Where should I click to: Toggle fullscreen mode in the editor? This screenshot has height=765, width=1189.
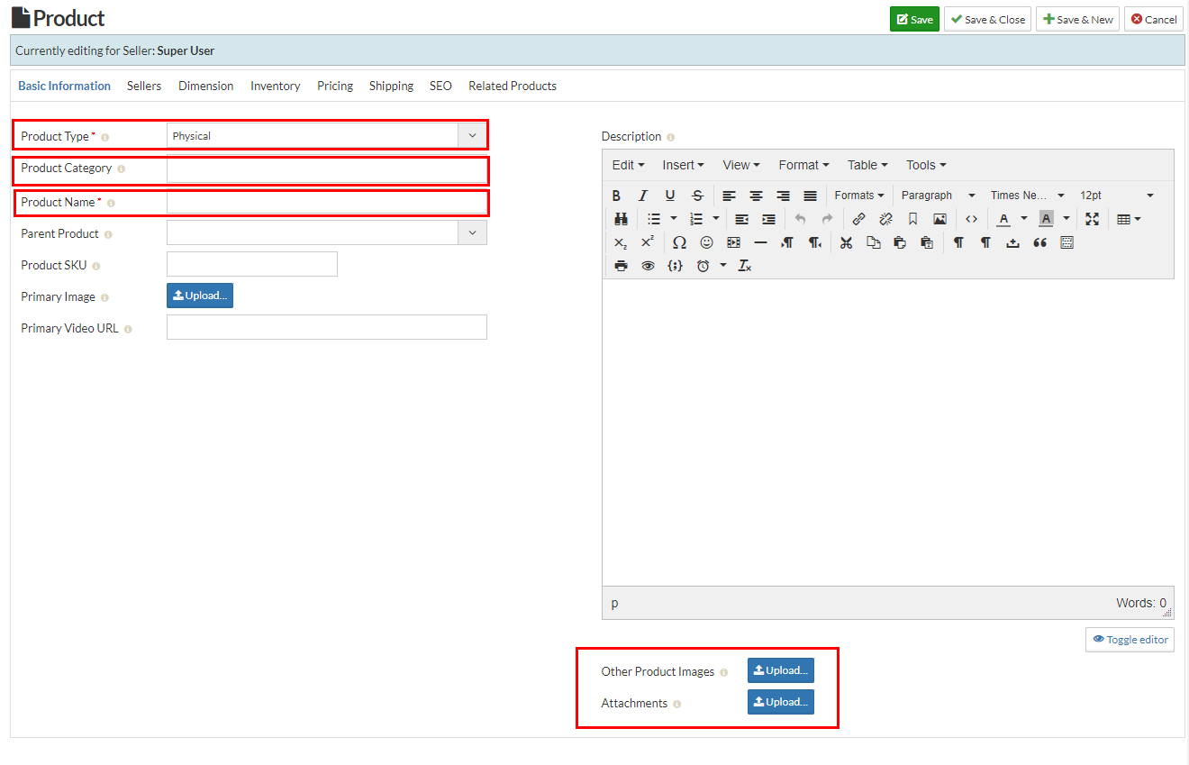coord(1092,218)
